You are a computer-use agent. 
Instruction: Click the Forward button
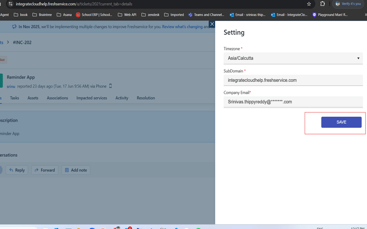(45, 170)
